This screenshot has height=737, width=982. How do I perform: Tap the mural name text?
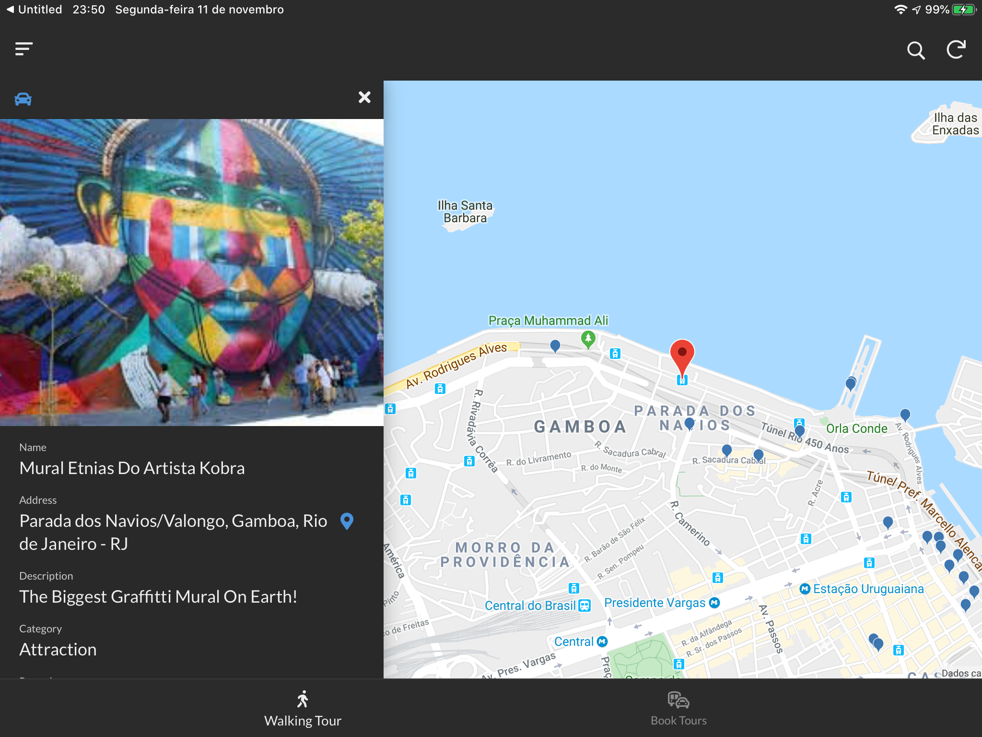(x=132, y=468)
